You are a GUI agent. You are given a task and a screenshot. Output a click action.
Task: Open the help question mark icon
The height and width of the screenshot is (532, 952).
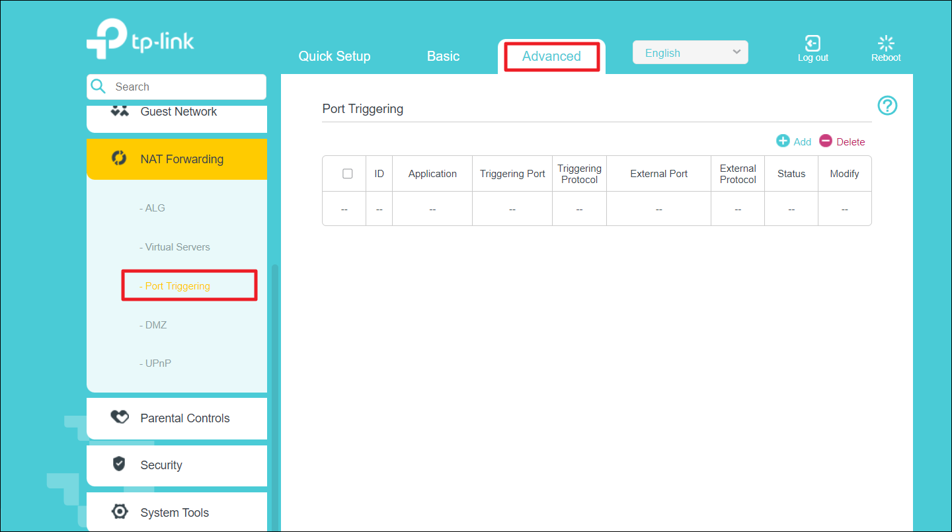(x=887, y=106)
